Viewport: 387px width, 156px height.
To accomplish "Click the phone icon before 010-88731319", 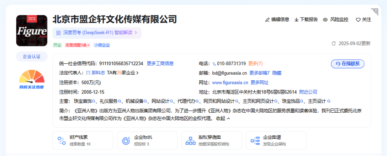I will [214, 64].
